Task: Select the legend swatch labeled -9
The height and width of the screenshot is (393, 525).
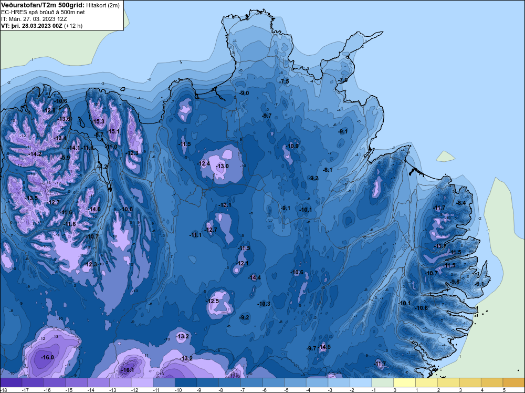Action: 207,382
